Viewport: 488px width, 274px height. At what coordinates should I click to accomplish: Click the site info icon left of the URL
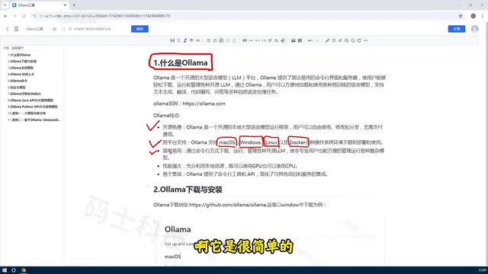tap(34, 16)
